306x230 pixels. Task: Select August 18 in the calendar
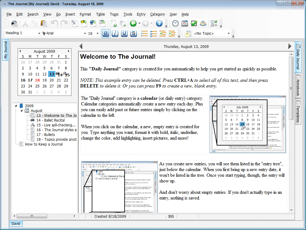point(37,80)
